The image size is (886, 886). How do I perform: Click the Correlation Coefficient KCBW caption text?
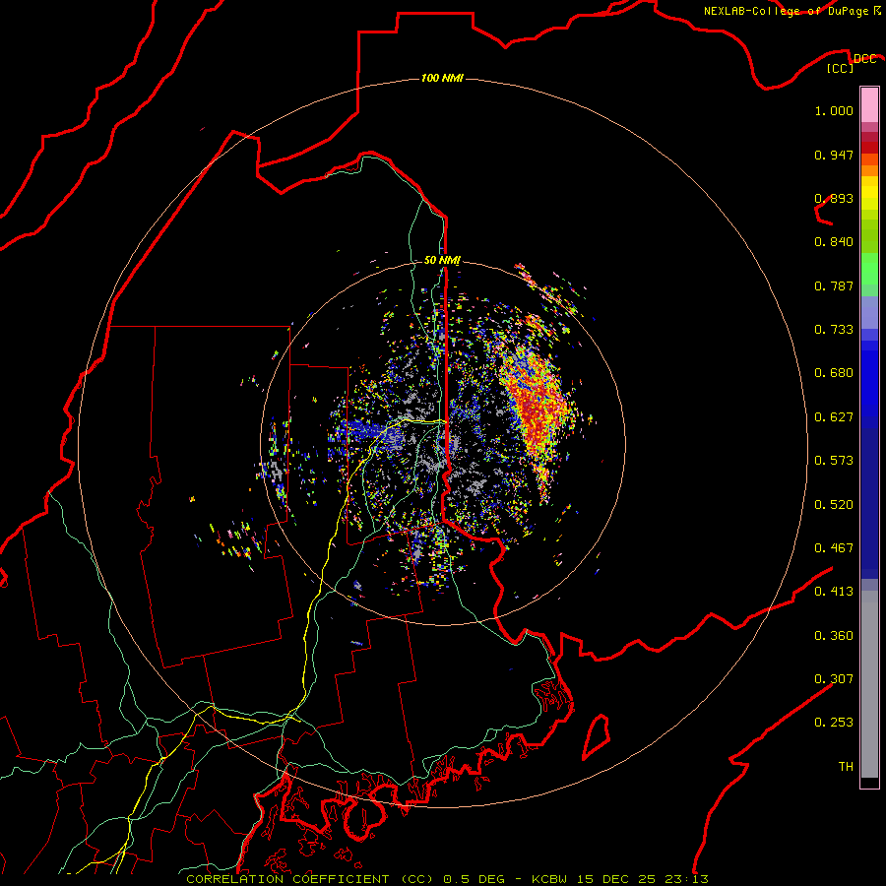pos(447,879)
